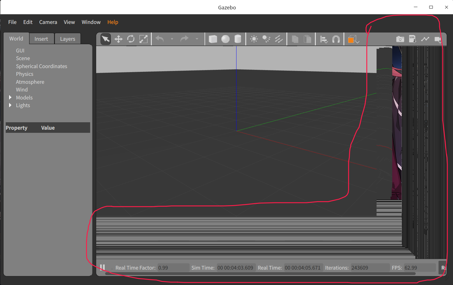Select Spherical Coordinates tree item
Viewport: 453px width, 285px height.
pyautogui.click(x=42, y=66)
